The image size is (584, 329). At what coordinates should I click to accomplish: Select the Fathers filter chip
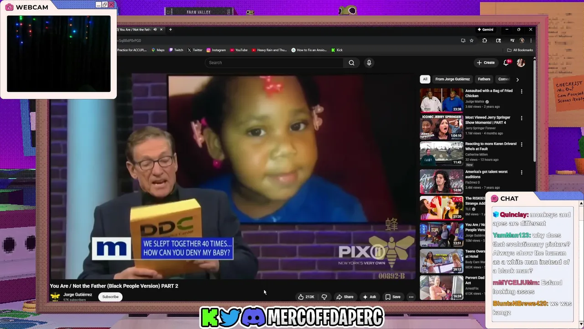[x=484, y=79]
